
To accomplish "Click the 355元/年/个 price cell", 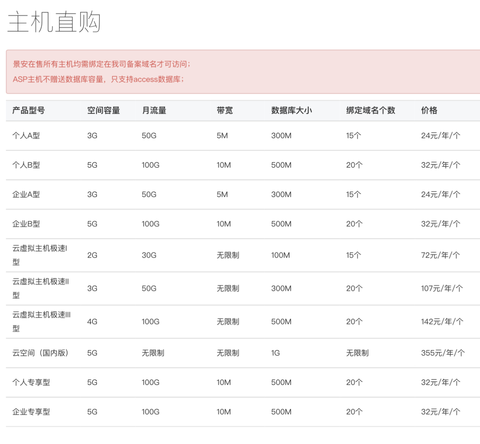I will point(443,353).
